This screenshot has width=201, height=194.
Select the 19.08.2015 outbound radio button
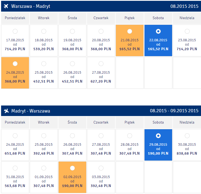pos(72,31)
